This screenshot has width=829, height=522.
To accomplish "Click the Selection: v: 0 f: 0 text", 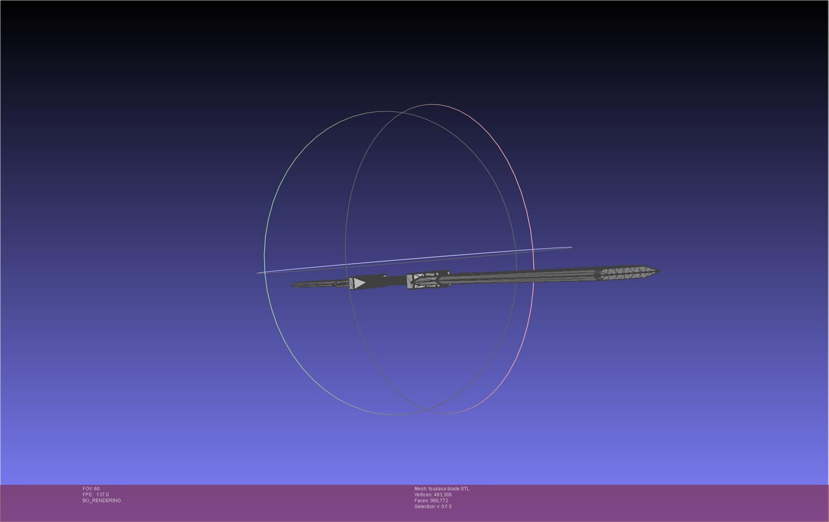I will (433, 507).
